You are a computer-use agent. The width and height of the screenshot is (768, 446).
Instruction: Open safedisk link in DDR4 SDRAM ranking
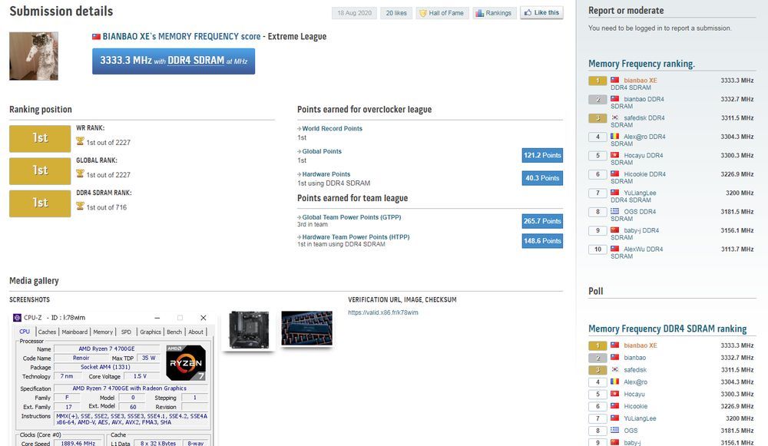coord(635,370)
